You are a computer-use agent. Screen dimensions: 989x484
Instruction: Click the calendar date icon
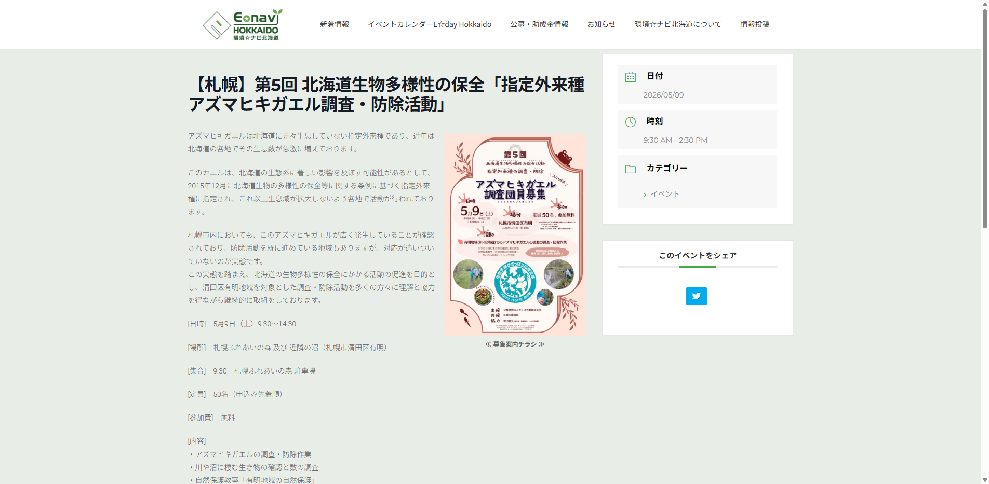[630, 77]
